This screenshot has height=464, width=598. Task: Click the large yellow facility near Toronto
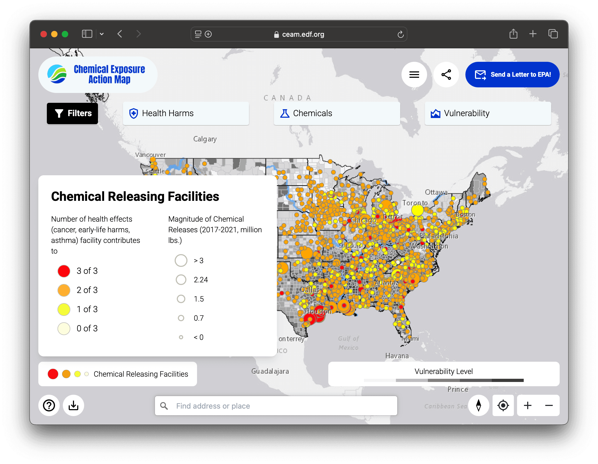417,210
